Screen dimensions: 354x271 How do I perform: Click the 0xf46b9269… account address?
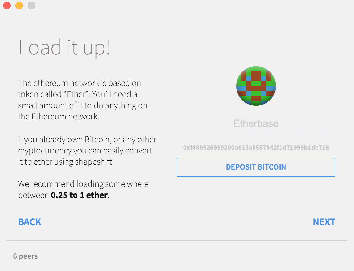click(256, 148)
